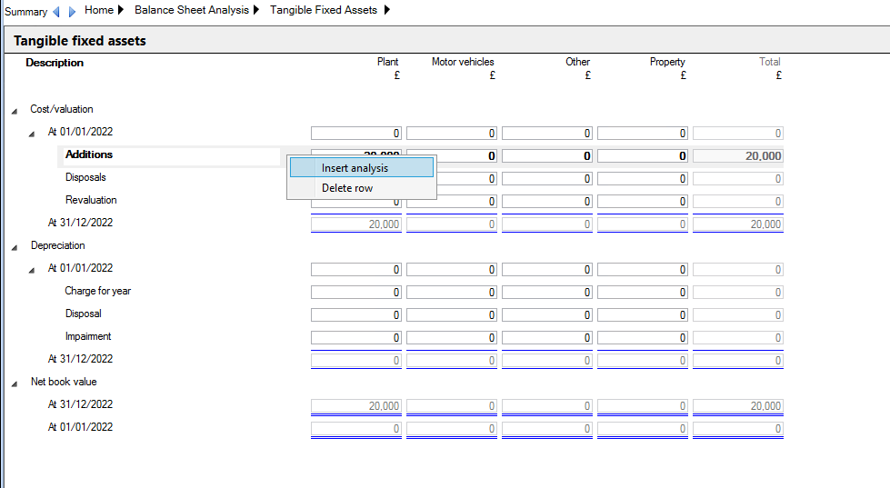Open the arrow menu after Home breadcrumb
The height and width of the screenshot is (488, 890).
click(120, 10)
